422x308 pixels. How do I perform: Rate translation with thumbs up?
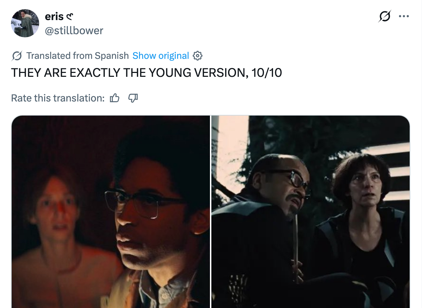(115, 98)
